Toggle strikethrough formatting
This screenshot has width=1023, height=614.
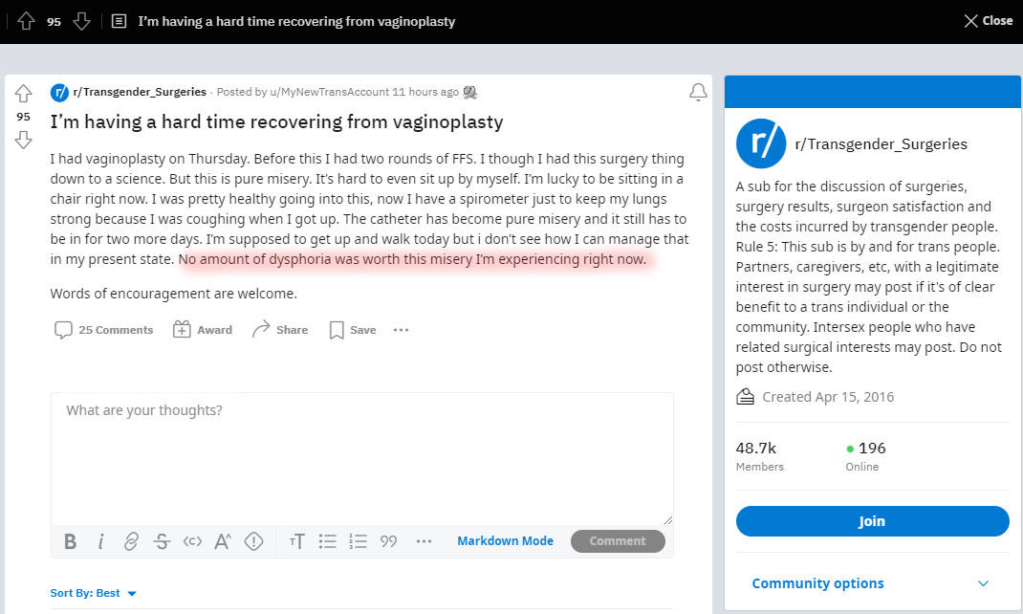[162, 541]
